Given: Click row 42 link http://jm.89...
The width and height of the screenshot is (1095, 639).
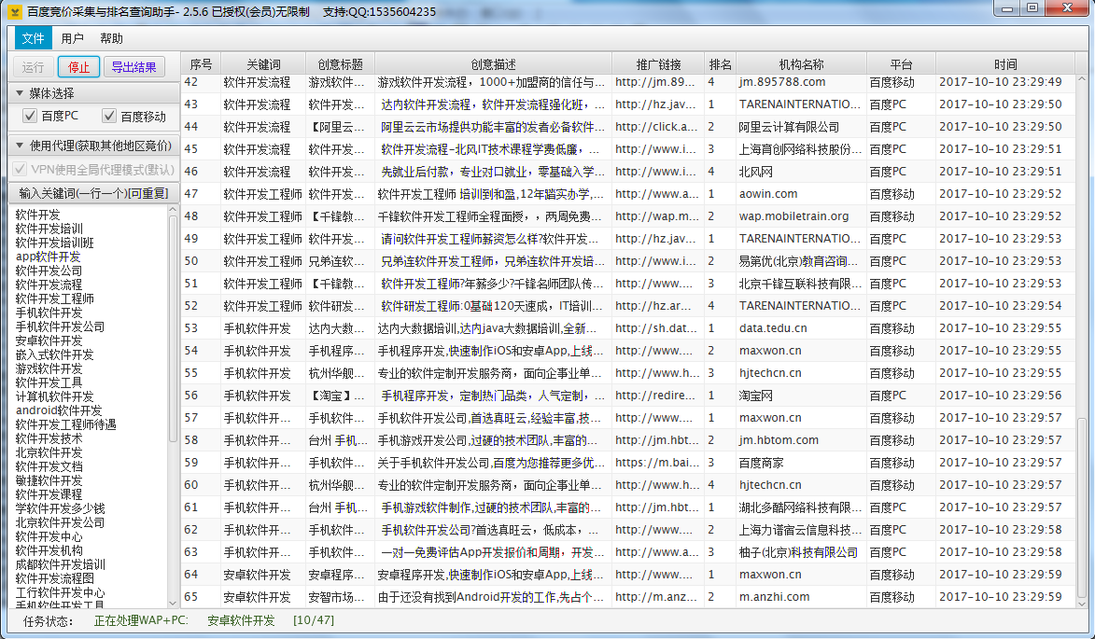Looking at the screenshot, I should click(x=655, y=81).
